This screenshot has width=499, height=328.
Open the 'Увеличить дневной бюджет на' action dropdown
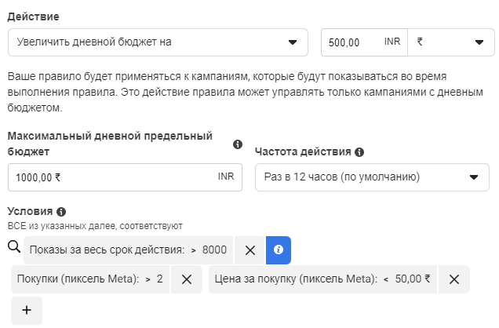tap(158, 42)
